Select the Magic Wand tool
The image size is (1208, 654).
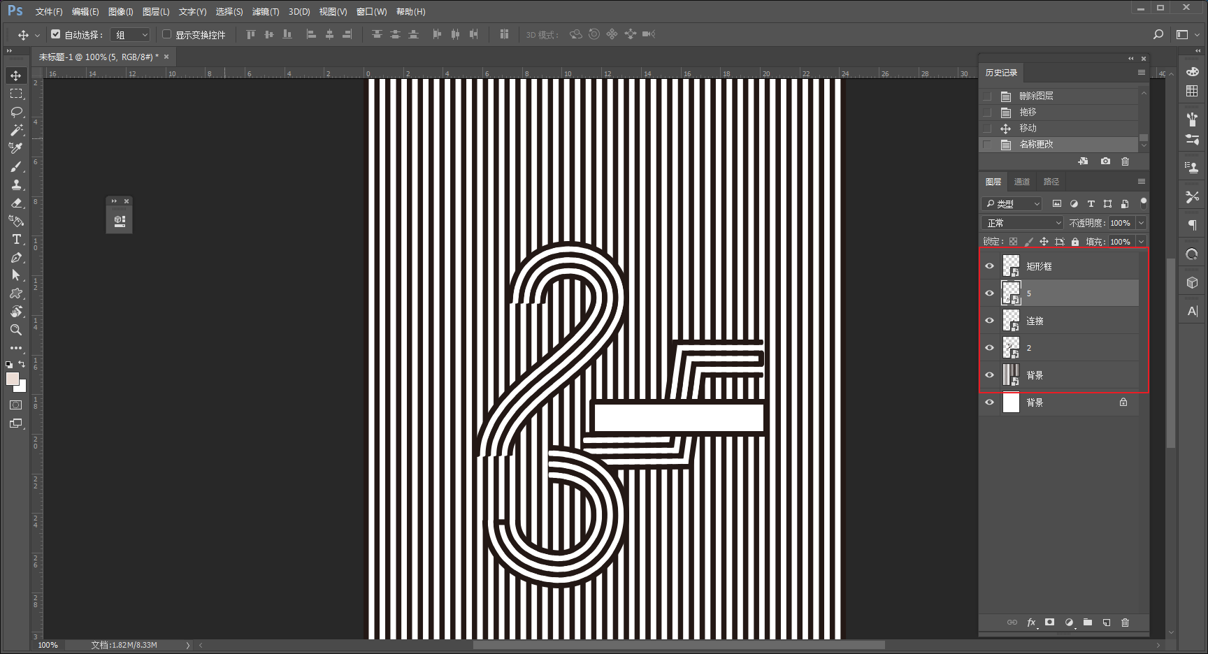pos(16,130)
